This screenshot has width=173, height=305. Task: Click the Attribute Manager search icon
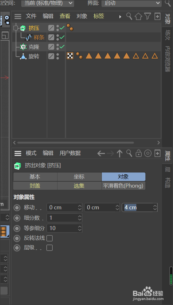(x=129, y=153)
